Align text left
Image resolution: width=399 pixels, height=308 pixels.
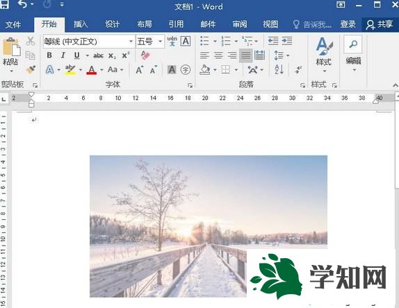pyautogui.click(x=204, y=55)
